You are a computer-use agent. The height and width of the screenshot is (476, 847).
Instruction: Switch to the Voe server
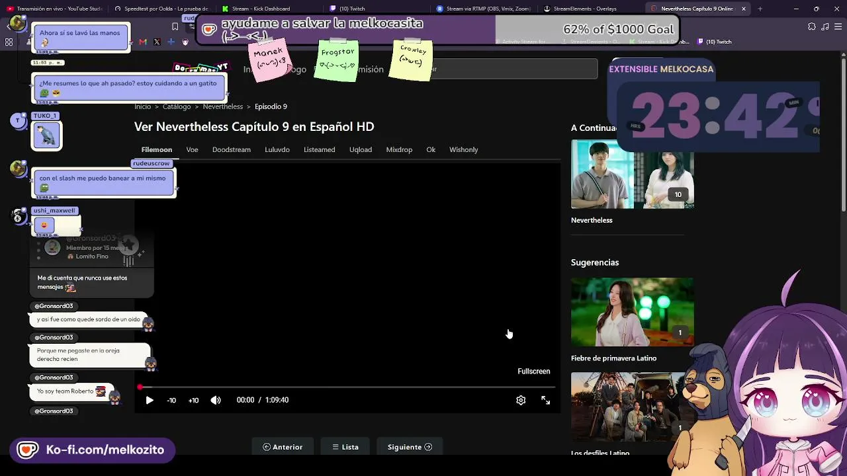pos(192,149)
